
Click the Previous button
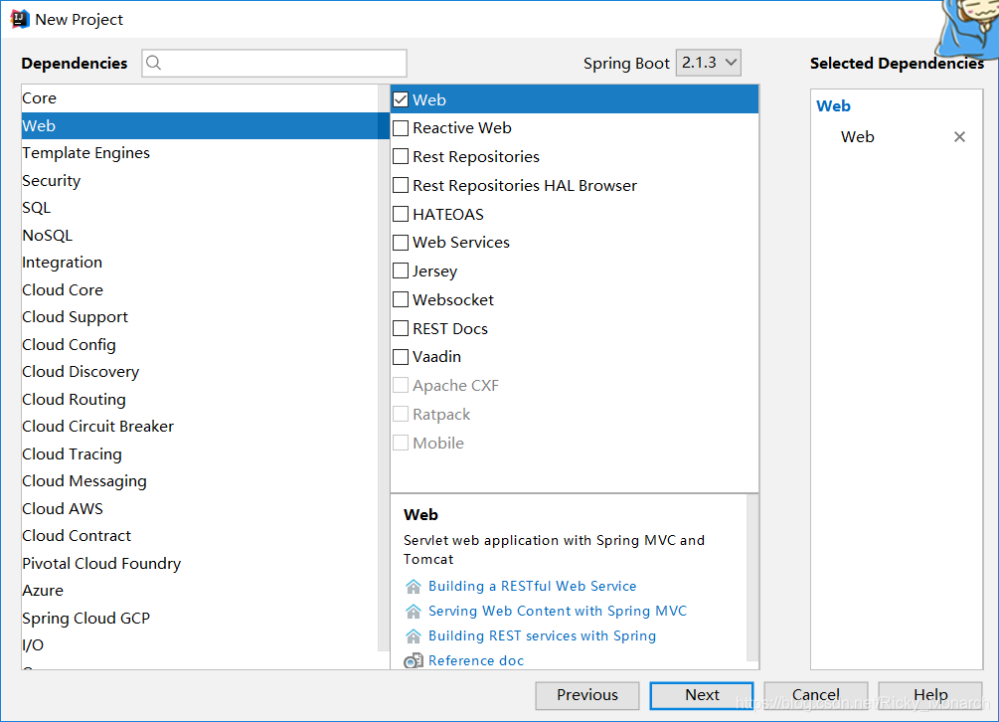587,695
